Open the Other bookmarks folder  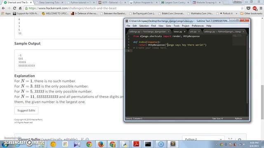(x=251, y=14)
